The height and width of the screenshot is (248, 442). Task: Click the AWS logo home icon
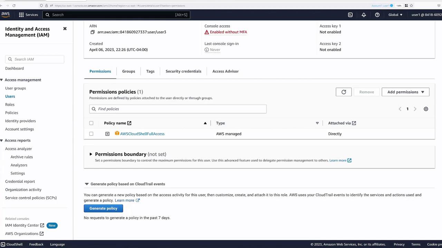[6, 14]
